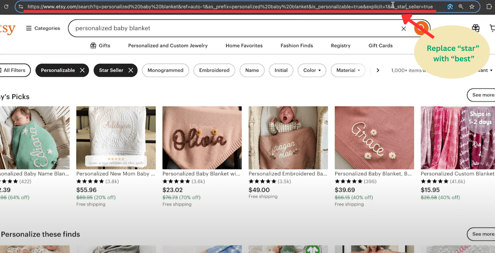495x253 pixels.
Task: Open the pink custom name blankets thumbnail
Action: [x=458, y=138]
